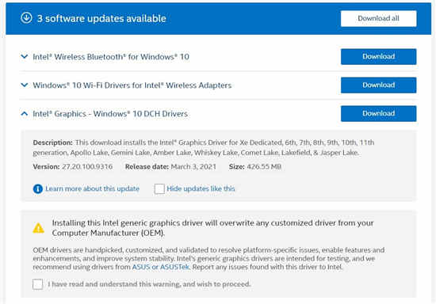Image resolution: width=436 pixels, height=304 pixels.
Task: Tick I have read and understand warning checkbox
Action: click(x=37, y=284)
